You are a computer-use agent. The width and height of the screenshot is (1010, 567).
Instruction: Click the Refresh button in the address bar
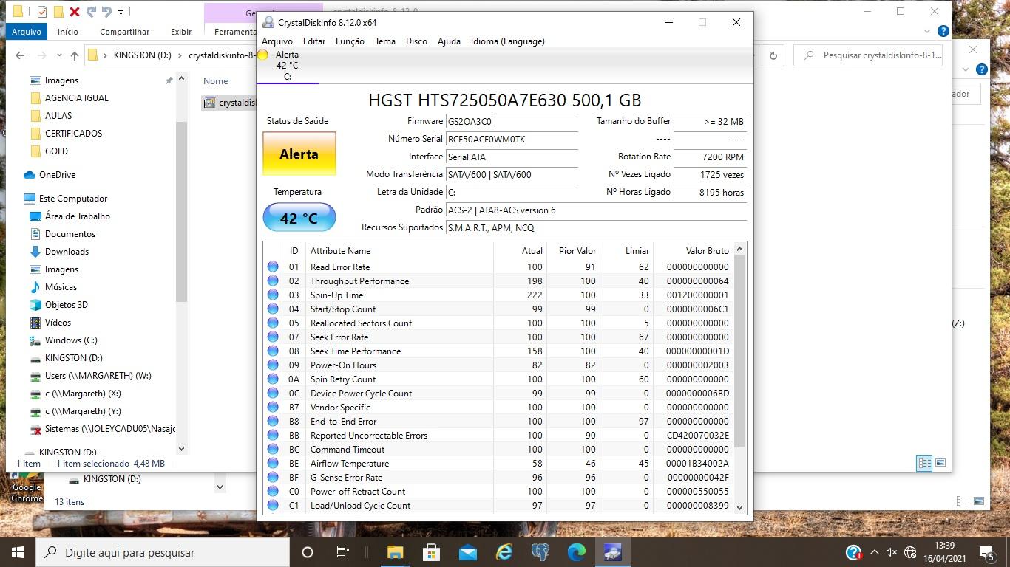(x=773, y=55)
